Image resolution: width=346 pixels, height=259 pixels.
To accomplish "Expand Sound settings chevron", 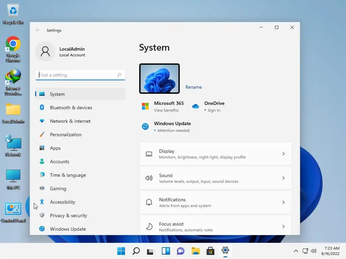I will pyautogui.click(x=283, y=178).
